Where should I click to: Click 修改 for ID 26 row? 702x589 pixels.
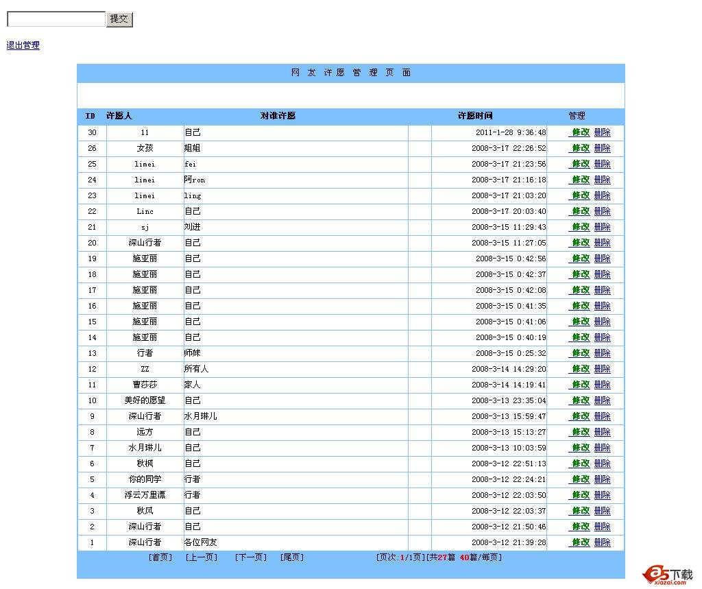click(581, 148)
